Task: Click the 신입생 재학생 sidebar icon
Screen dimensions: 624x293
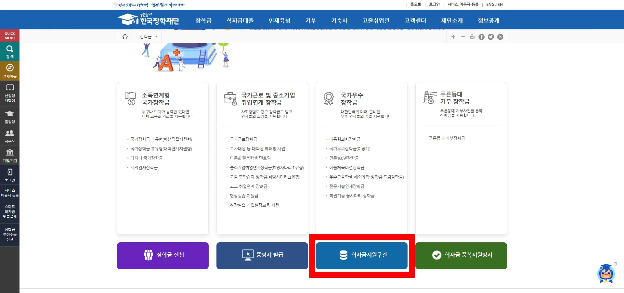Action: 9,93
